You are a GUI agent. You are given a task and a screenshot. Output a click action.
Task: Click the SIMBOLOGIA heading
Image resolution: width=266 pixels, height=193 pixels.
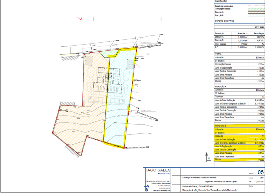tap(221, 1)
